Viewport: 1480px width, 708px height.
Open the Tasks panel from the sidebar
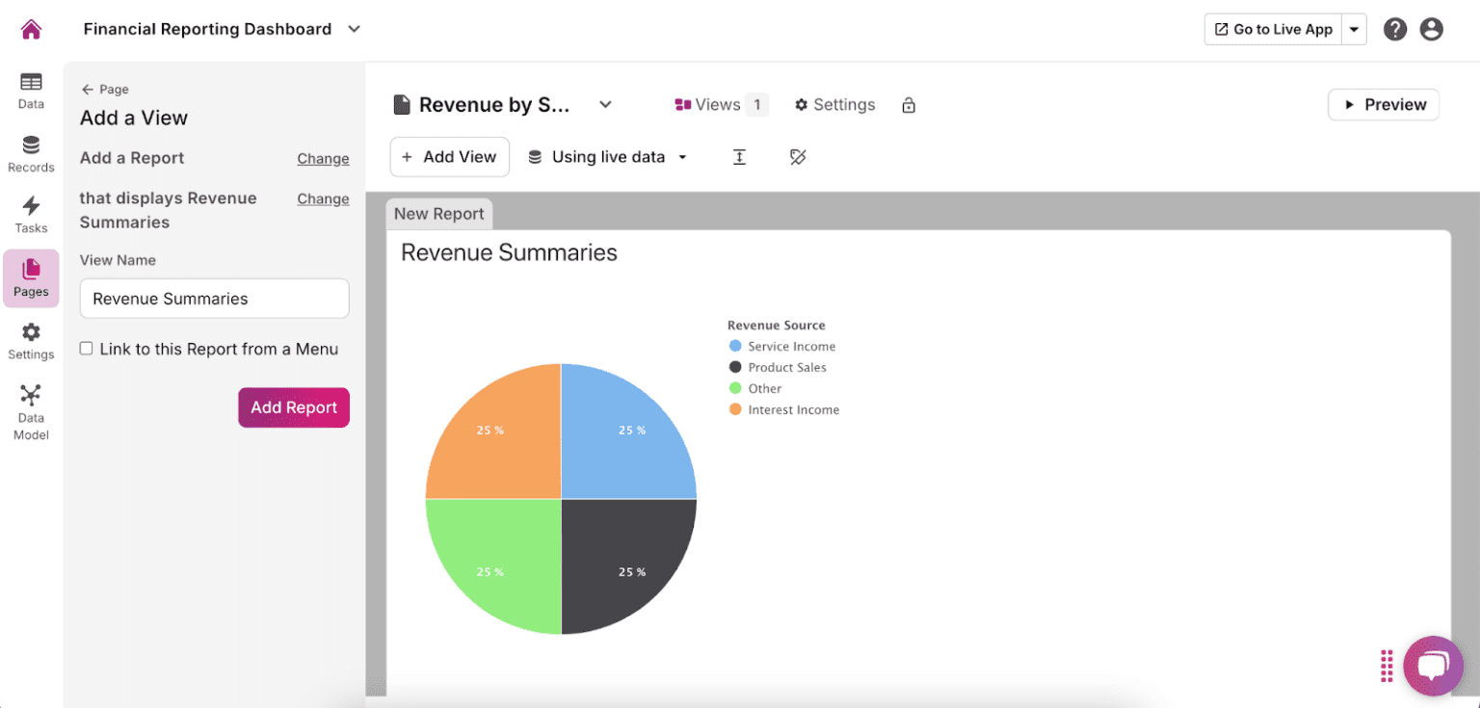click(31, 214)
